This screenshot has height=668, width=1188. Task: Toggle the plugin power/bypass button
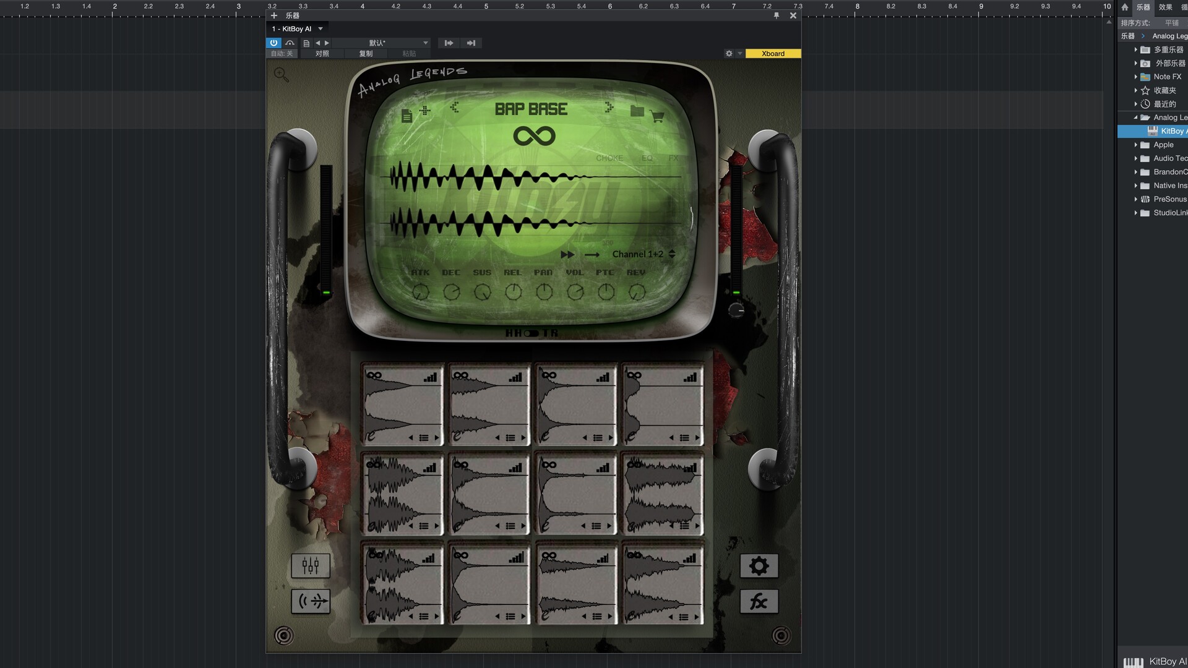(x=273, y=43)
